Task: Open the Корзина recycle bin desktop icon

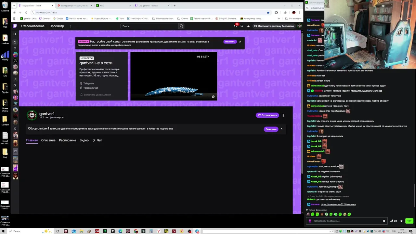Action: coord(5,7)
